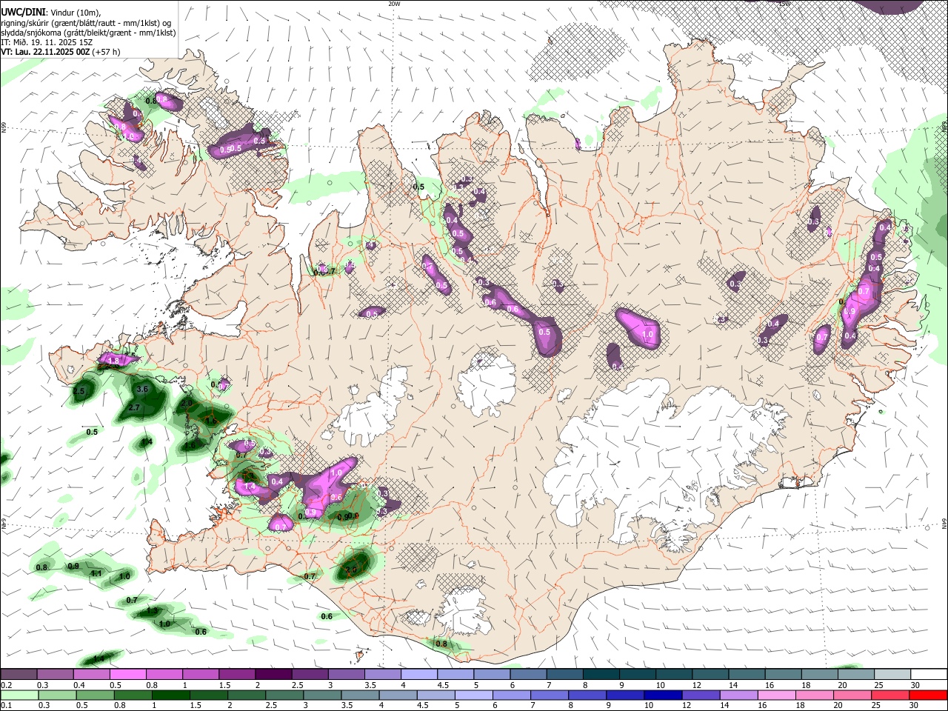Click the white 30+ swatch in the upper legend
The width and height of the screenshot is (948, 711).
coord(929,675)
